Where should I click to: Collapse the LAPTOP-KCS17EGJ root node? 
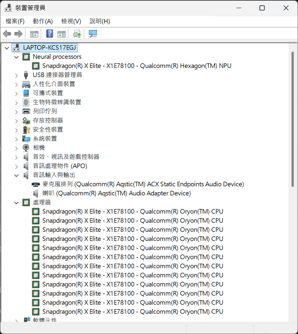pos(7,48)
